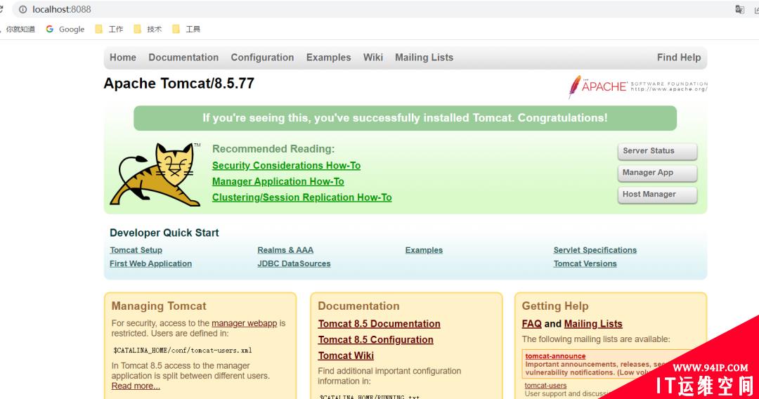Click $CATALINA_HOME/conf/tomcat-users.xml path text
This screenshot has height=399, width=759.
(183, 351)
